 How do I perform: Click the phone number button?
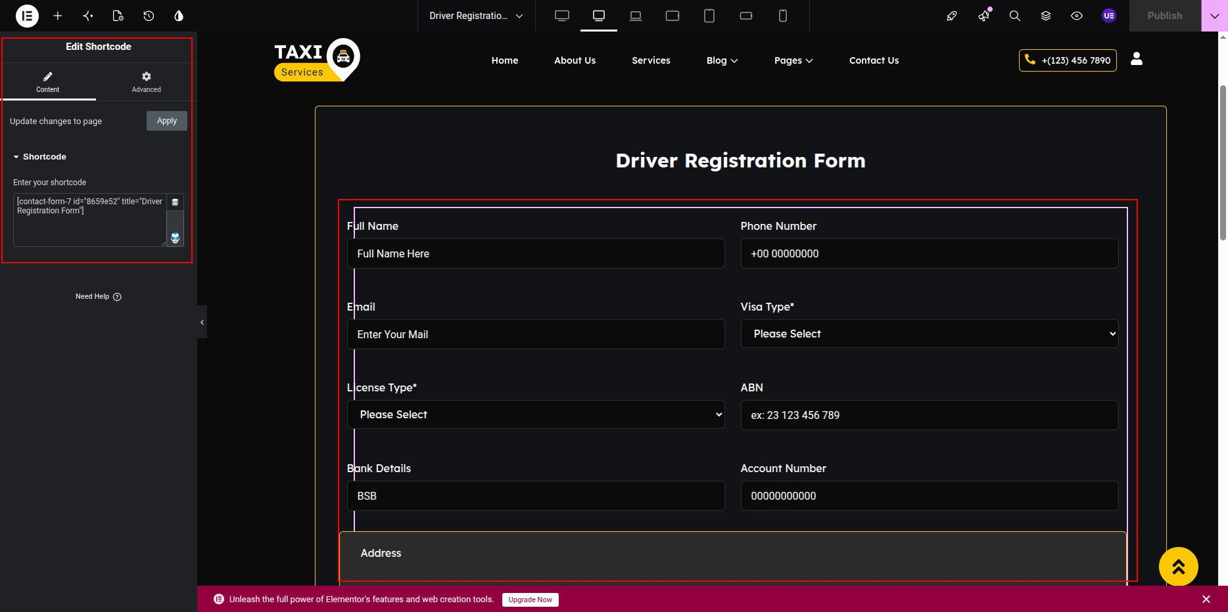(x=1068, y=60)
